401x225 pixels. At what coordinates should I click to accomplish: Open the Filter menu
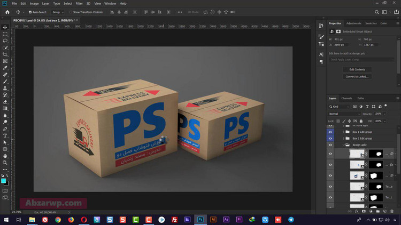point(79,3)
